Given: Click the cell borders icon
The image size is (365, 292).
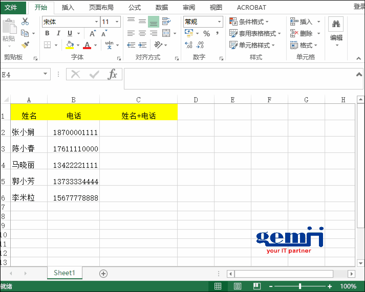Looking at the screenshot, I should coord(47,44).
